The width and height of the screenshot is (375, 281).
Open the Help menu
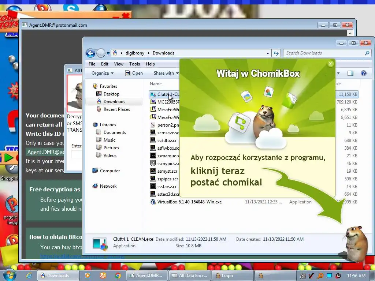click(150, 64)
